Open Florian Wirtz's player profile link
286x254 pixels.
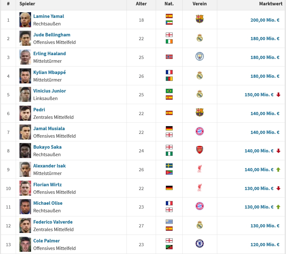47,185
